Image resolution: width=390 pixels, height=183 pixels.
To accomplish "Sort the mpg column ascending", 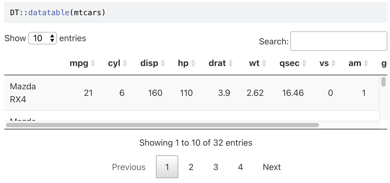I will [x=79, y=63].
